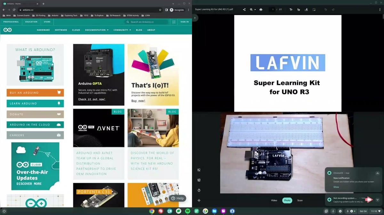Print the PDF with printer icon
Screen dimensions: 384x215
coord(261,10)
